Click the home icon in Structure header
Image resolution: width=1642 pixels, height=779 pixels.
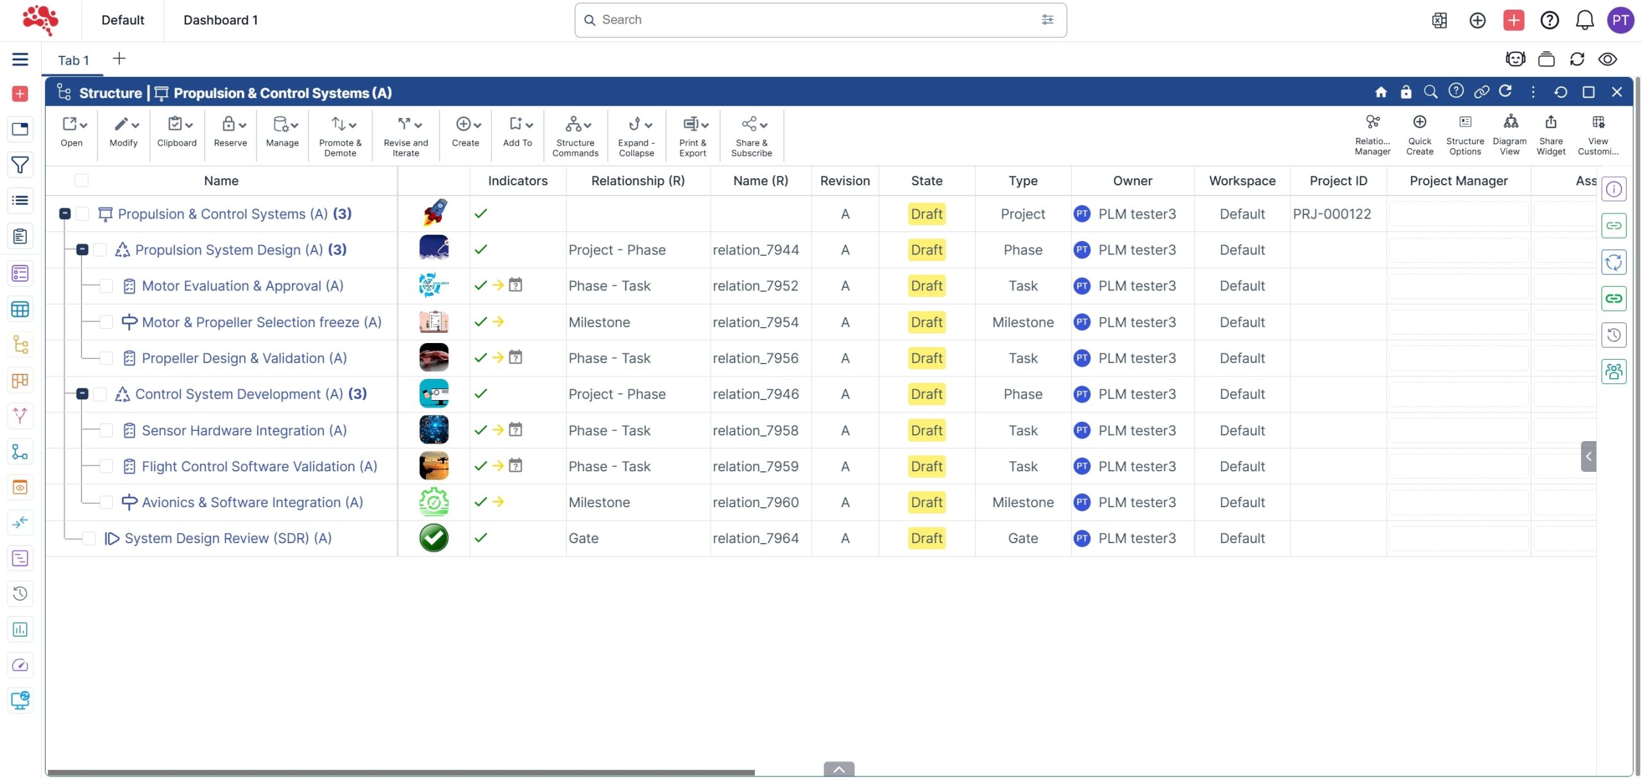coord(1380,92)
